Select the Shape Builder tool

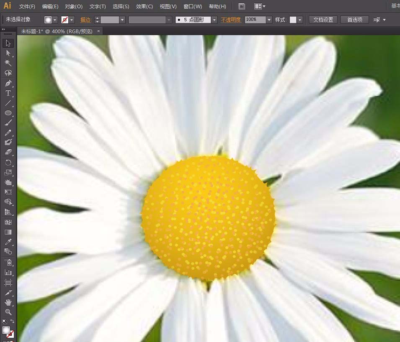coord(8,202)
